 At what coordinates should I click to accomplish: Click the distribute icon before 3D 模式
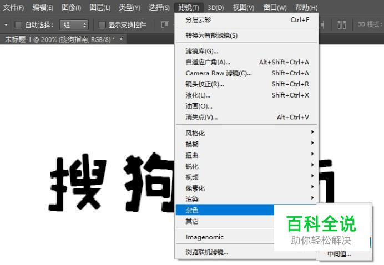coord(342,24)
